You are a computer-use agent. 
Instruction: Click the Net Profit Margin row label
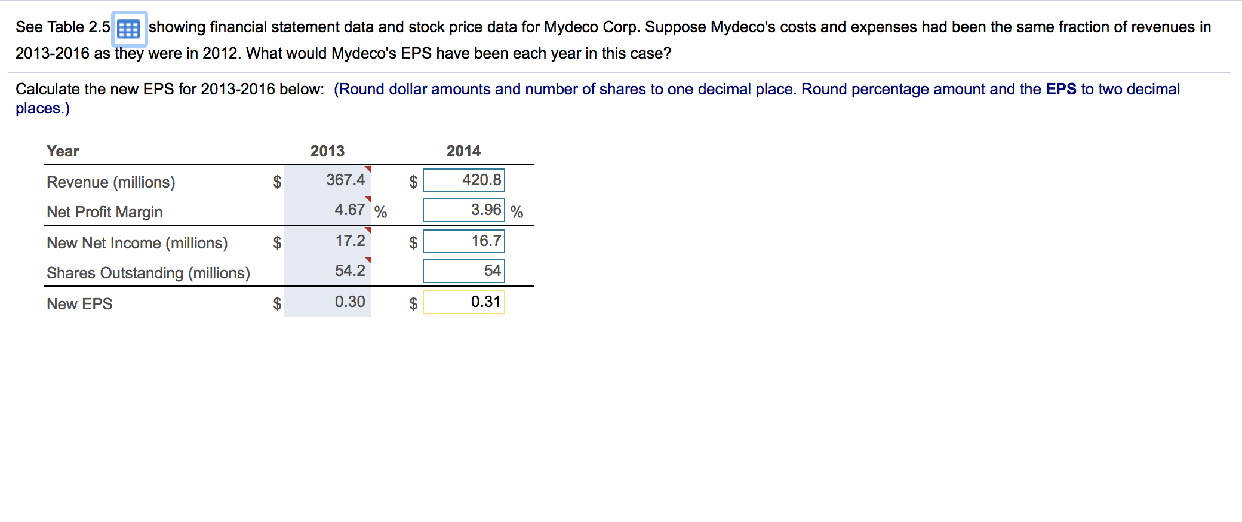(104, 212)
